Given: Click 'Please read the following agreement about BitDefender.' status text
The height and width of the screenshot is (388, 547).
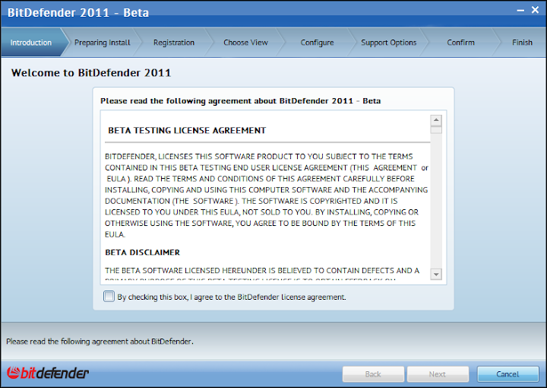Looking at the screenshot, I should click(100, 341).
